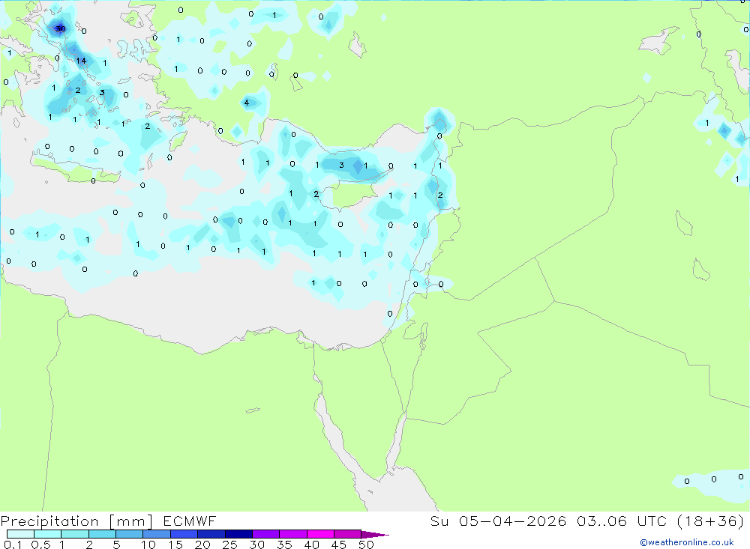Click the '14' precipitation value on map
This screenshot has height=549, width=750.
(x=81, y=61)
